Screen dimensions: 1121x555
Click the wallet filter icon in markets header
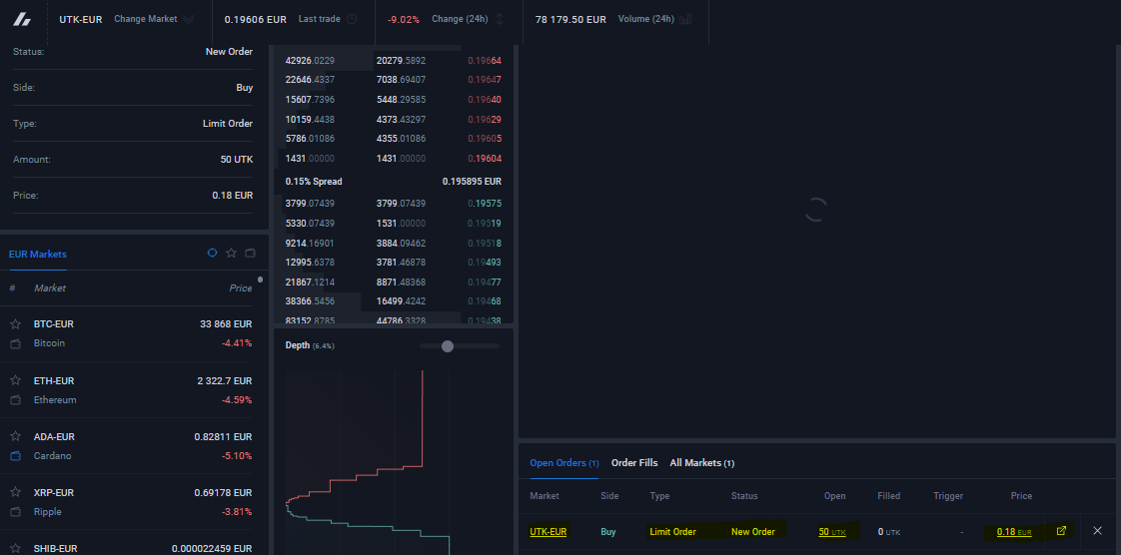pos(250,253)
